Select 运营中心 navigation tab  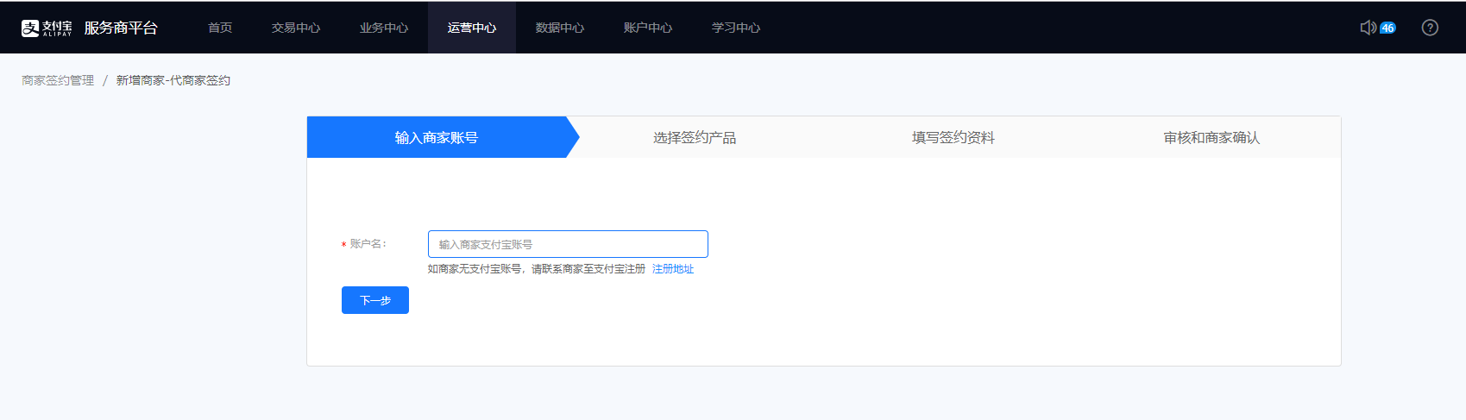[x=472, y=28]
